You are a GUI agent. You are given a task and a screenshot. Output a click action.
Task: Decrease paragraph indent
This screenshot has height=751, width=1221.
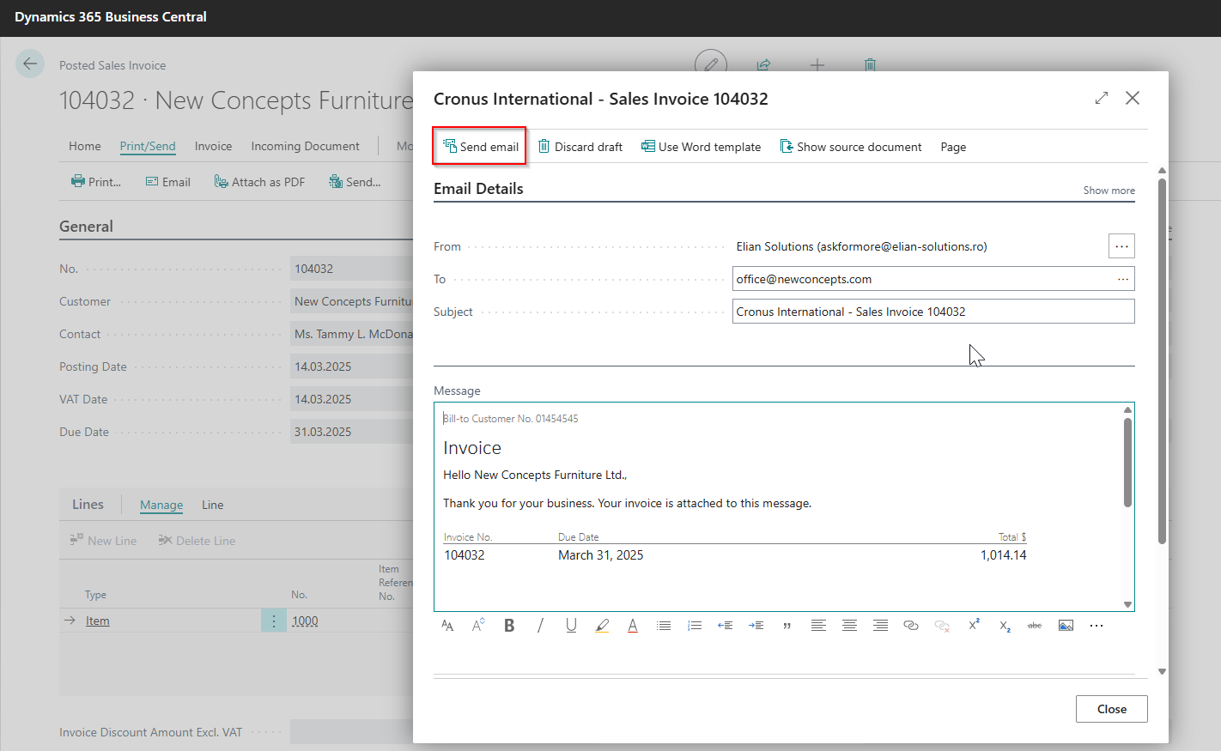point(726,626)
